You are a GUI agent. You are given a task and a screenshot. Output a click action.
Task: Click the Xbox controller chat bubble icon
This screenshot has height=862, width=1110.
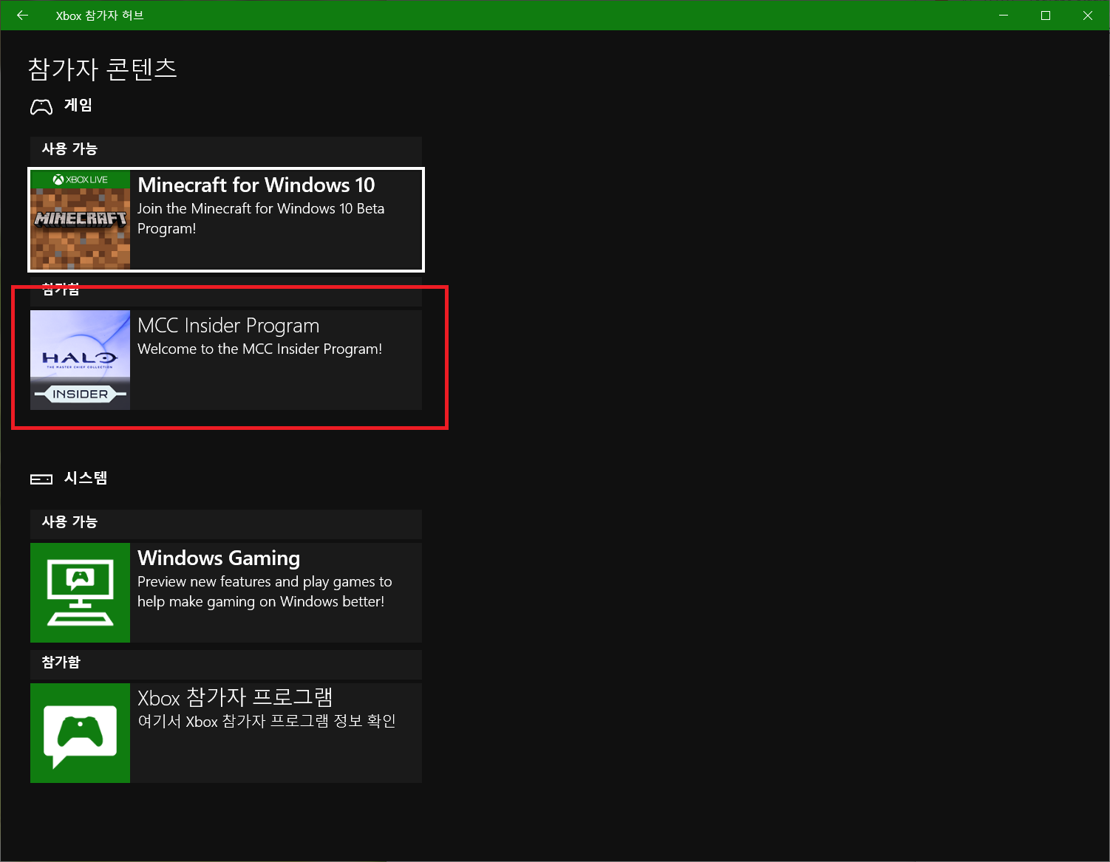click(81, 733)
